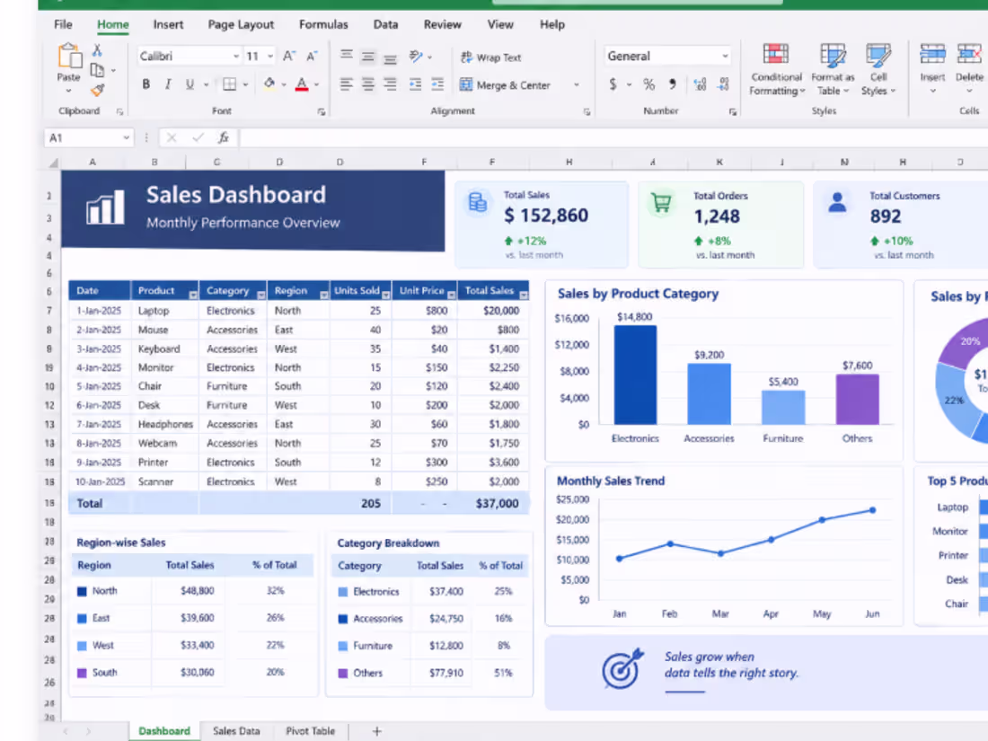Middle align cell content
This screenshot has height=741, width=988.
pyautogui.click(x=368, y=57)
